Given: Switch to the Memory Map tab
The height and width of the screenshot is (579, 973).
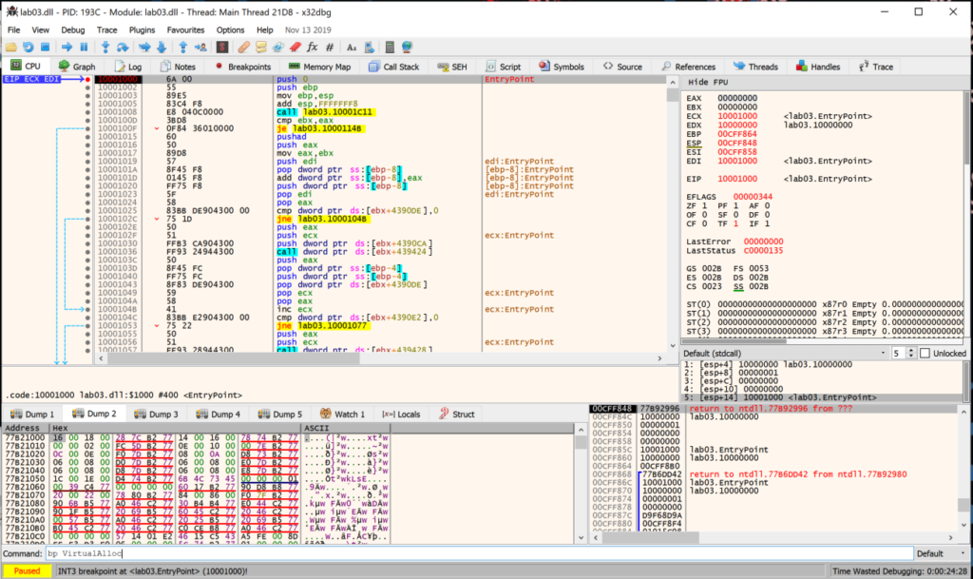Looking at the screenshot, I should 319,67.
